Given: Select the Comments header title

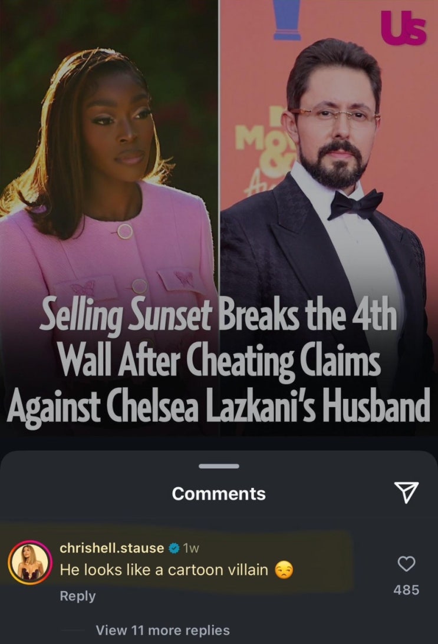Looking at the screenshot, I should click(x=219, y=494).
